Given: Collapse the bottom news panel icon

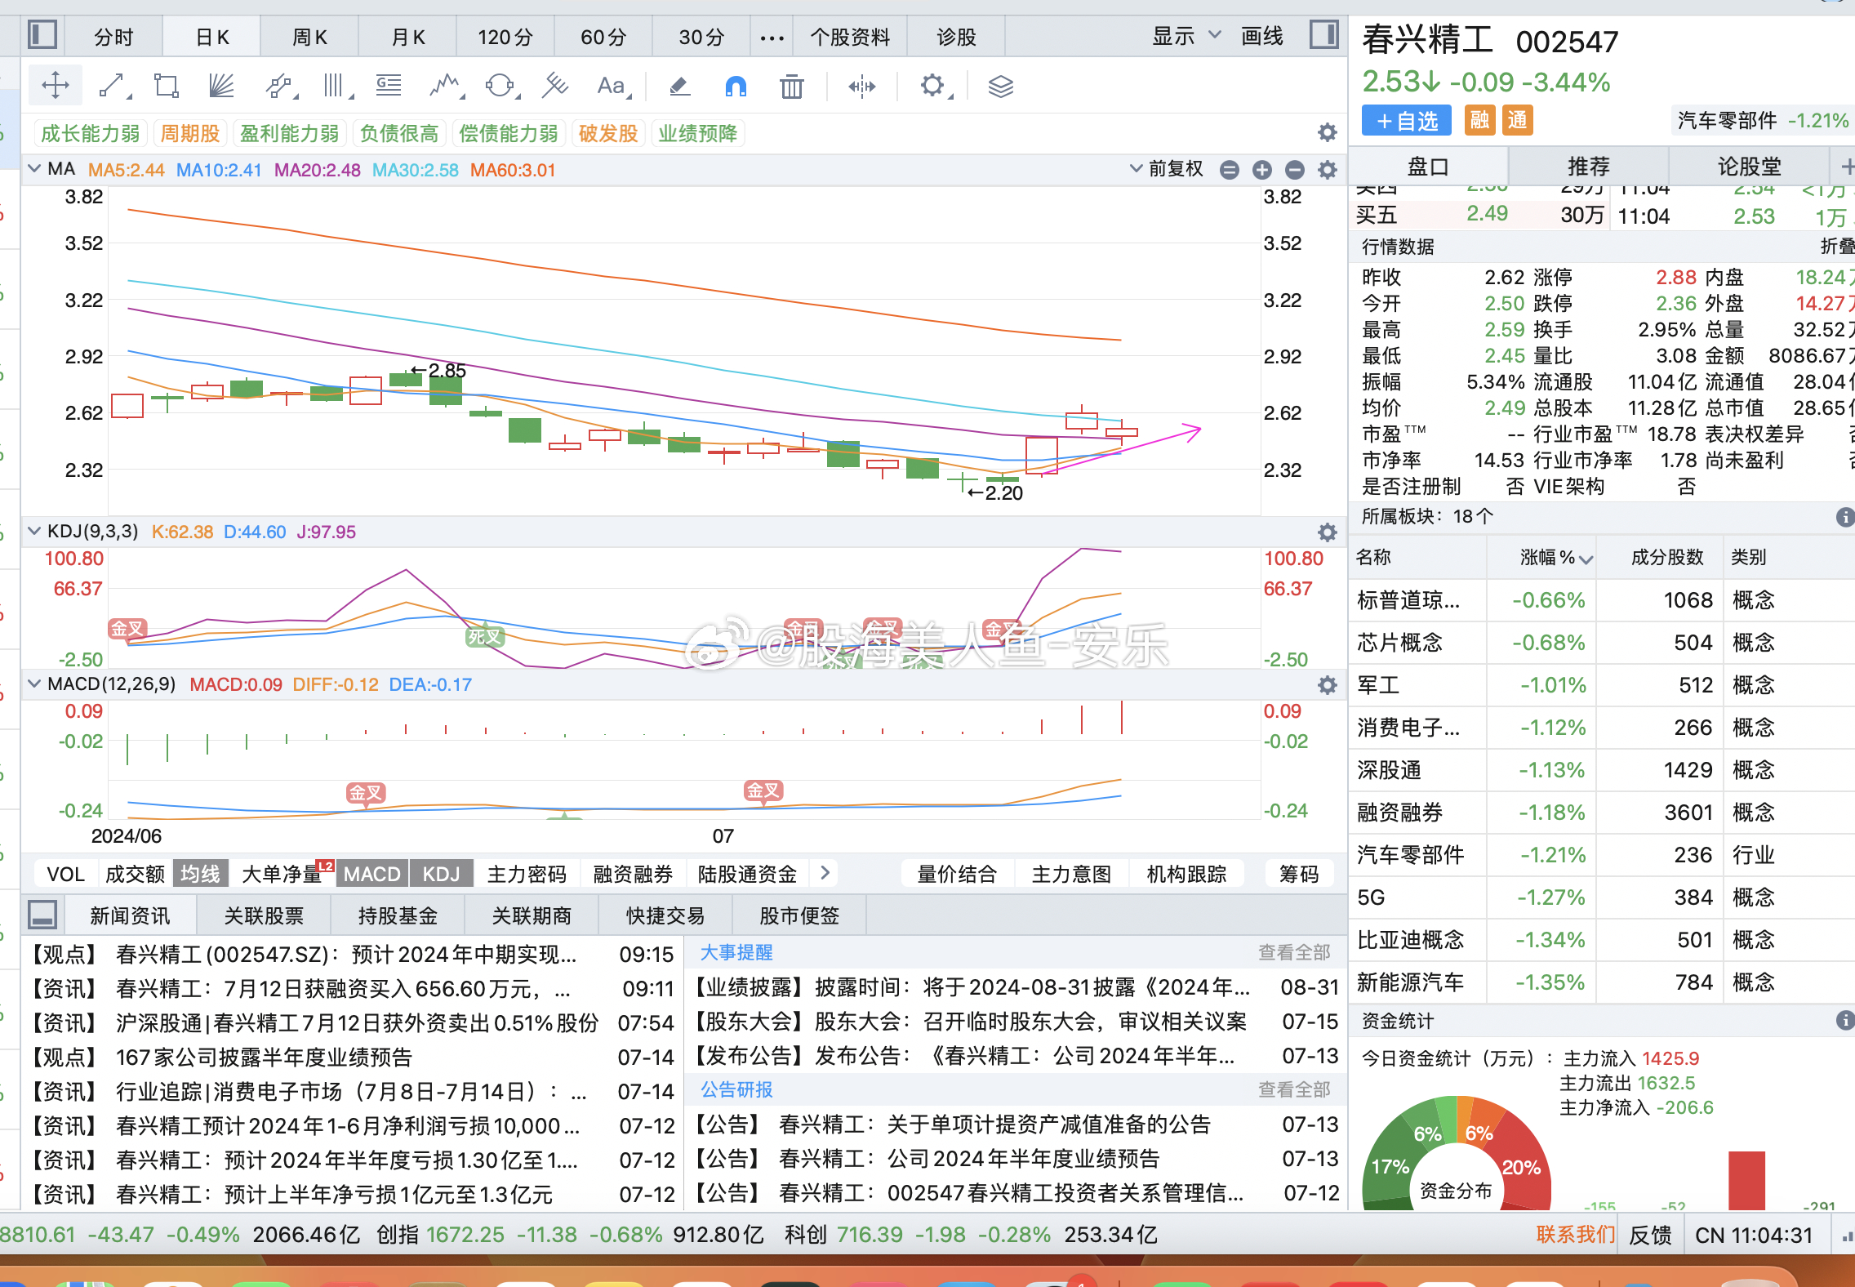Looking at the screenshot, I should click(42, 915).
